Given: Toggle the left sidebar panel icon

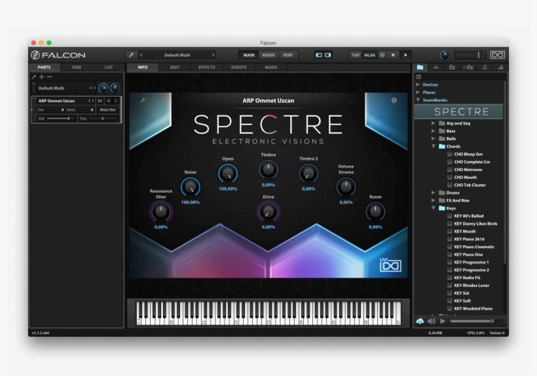Looking at the screenshot, I should coord(319,55).
